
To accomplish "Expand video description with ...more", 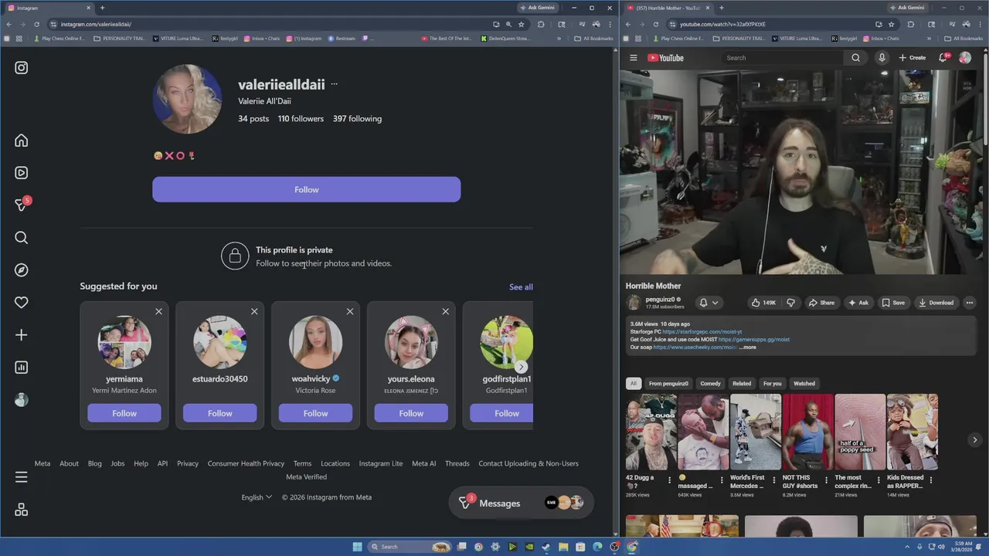I will pyautogui.click(x=747, y=347).
